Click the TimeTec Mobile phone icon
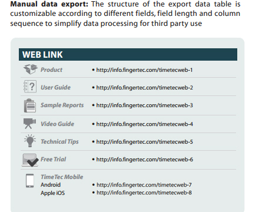 [x=30, y=180]
